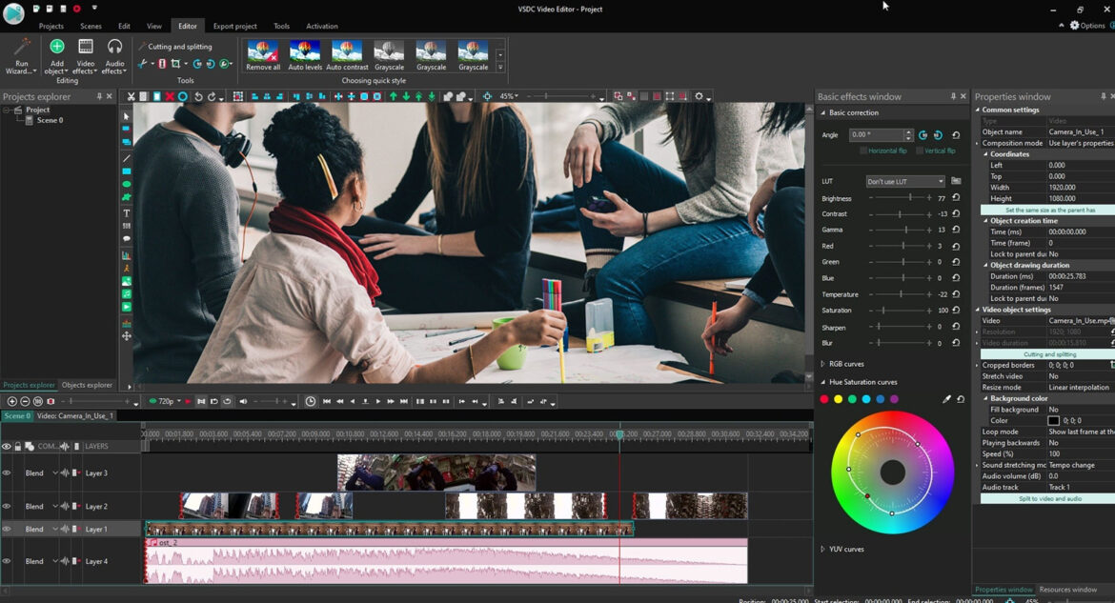Open the LUT dropdown
Viewport: 1115px width, 603px height.
point(905,181)
